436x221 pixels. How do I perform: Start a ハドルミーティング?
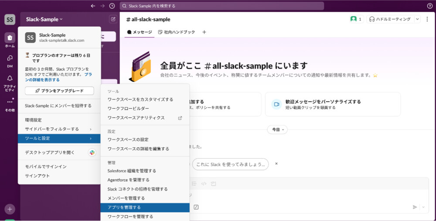390,19
